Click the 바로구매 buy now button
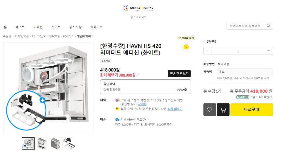The image size is (297, 159). click(251, 110)
